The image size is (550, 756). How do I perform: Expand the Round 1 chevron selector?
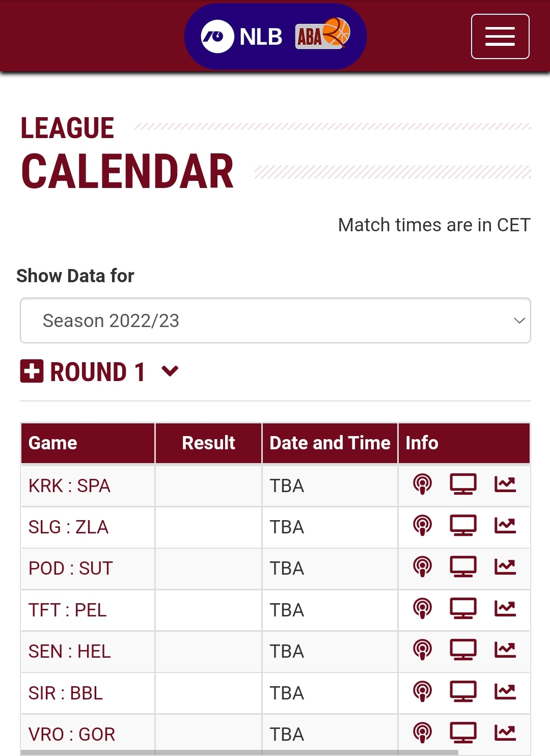point(170,371)
